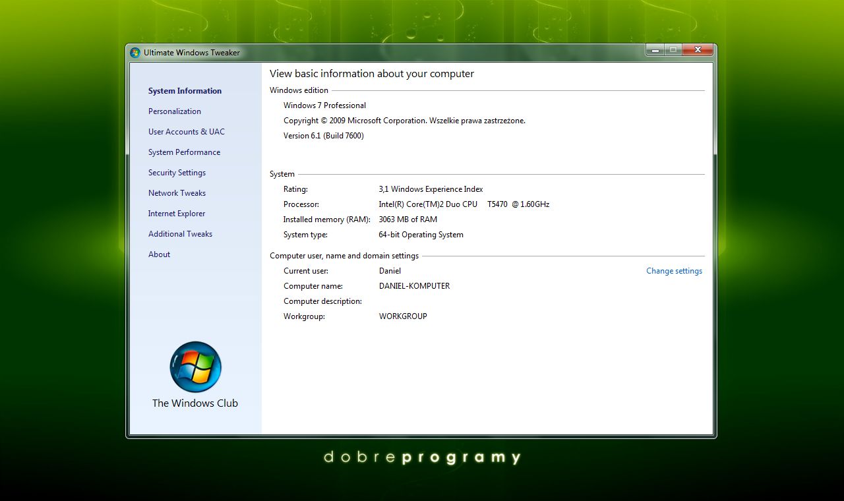The image size is (844, 501).
Task: Click the Ultimate Windows Tweaker title bar icon
Action: 135,53
